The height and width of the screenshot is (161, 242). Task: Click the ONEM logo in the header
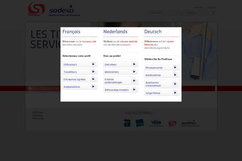point(36,9)
